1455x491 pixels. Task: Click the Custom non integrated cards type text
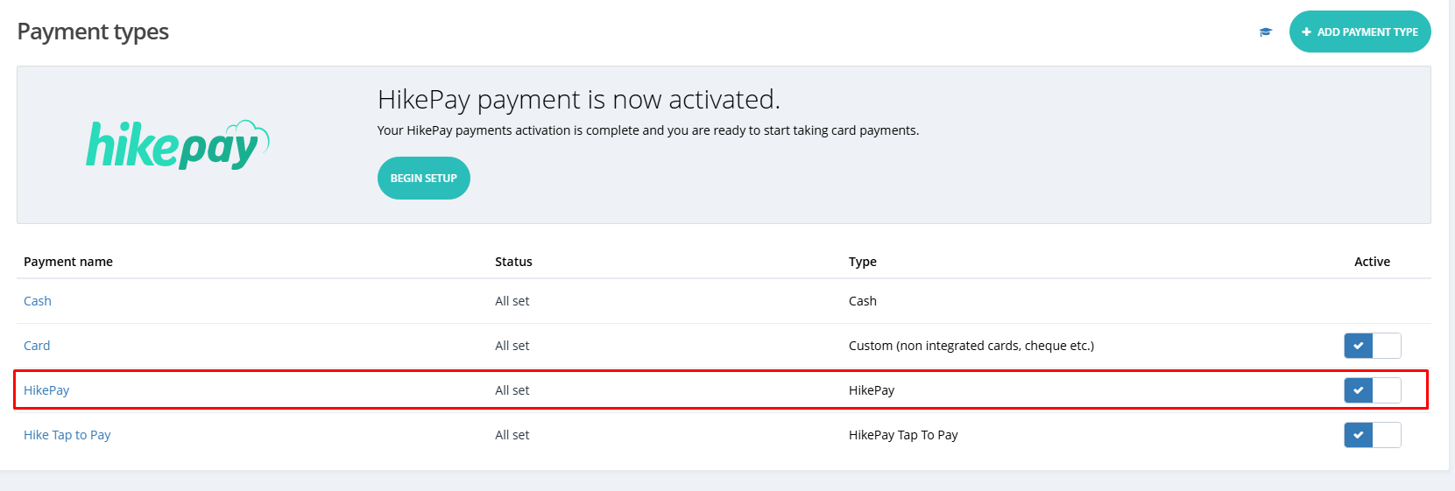[x=971, y=346]
